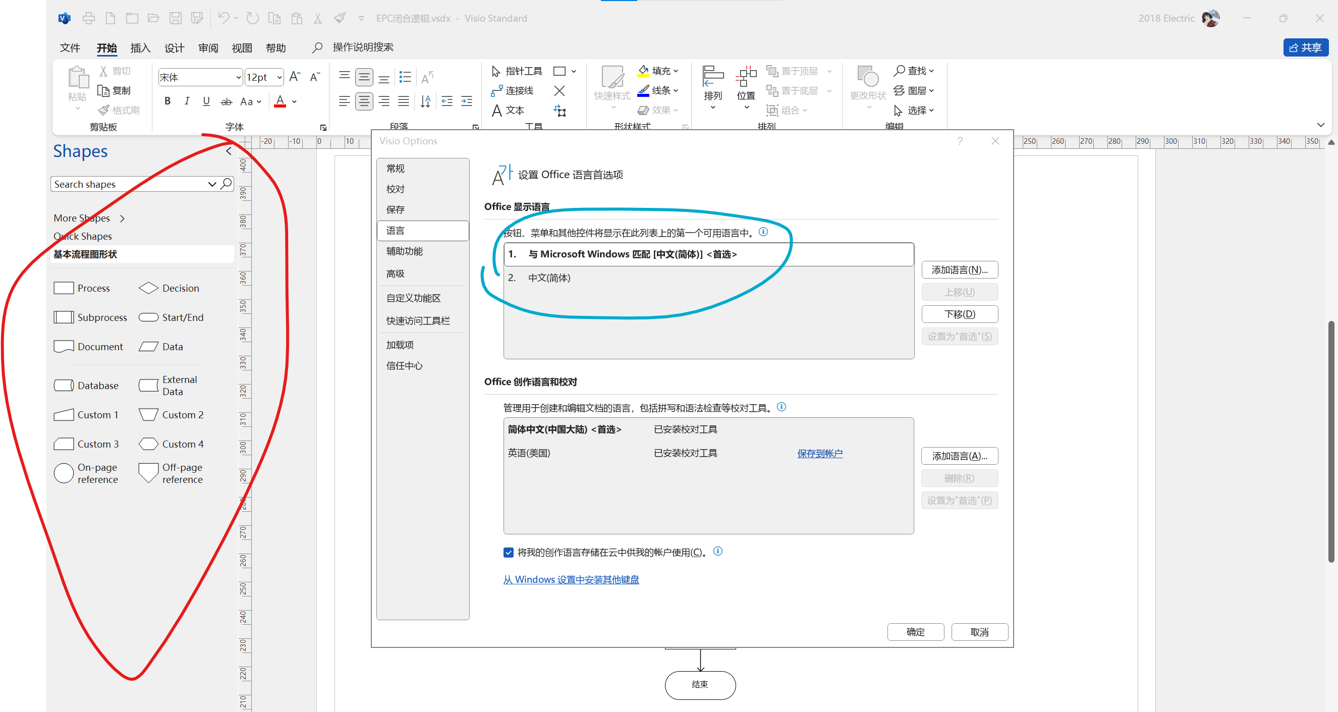
Task: Click the Format Painter (格式刷) icon
Action: pos(103,110)
